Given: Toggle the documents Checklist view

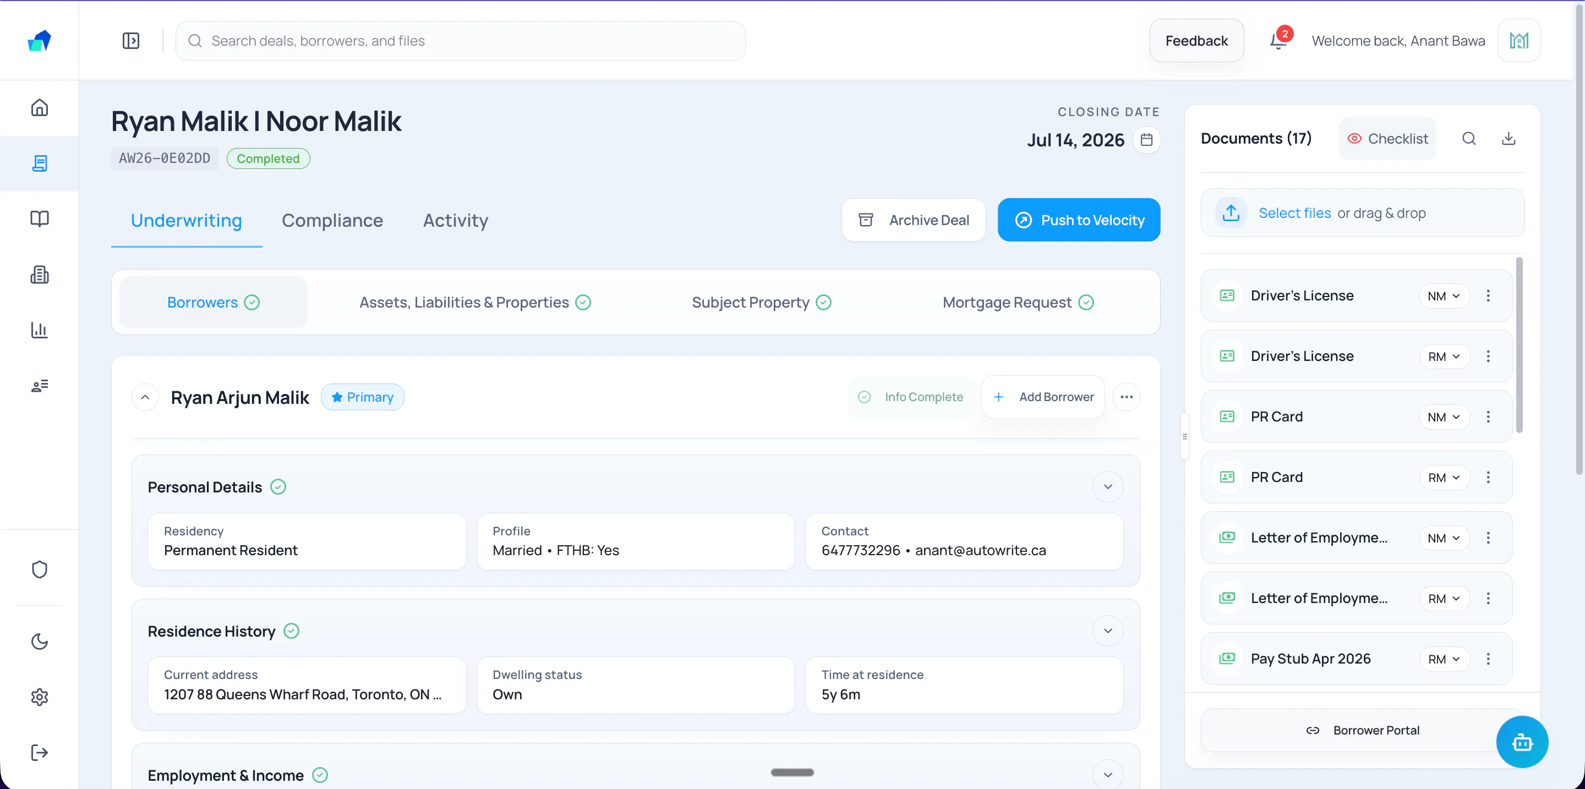Looking at the screenshot, I should tap(1387, 138).
